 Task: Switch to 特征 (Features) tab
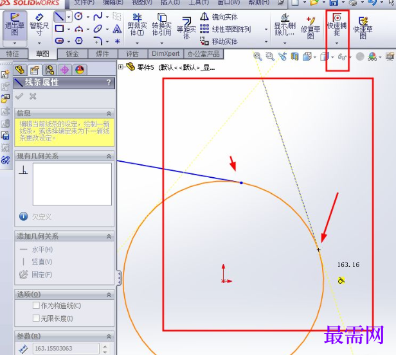[13, 54]
